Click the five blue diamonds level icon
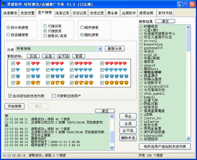197x160 pixels. [x=116, y=70]
